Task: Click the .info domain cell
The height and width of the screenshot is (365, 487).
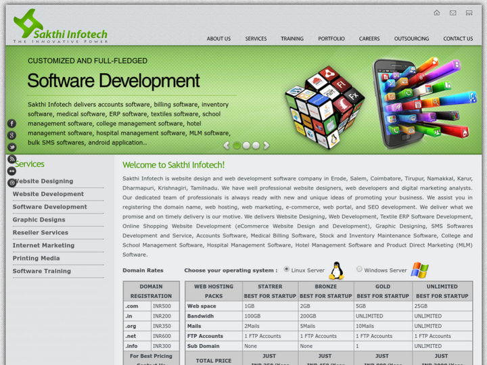Action: coord(137,346)
